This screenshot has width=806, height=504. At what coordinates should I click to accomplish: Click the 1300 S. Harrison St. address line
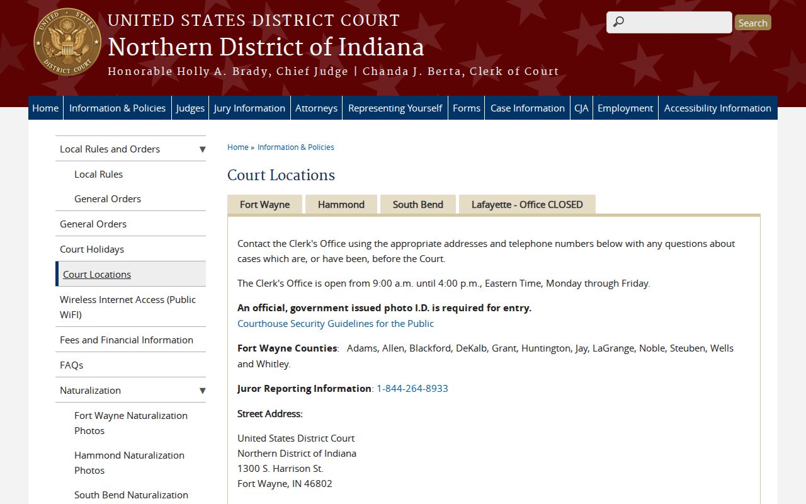coord(280,468)
